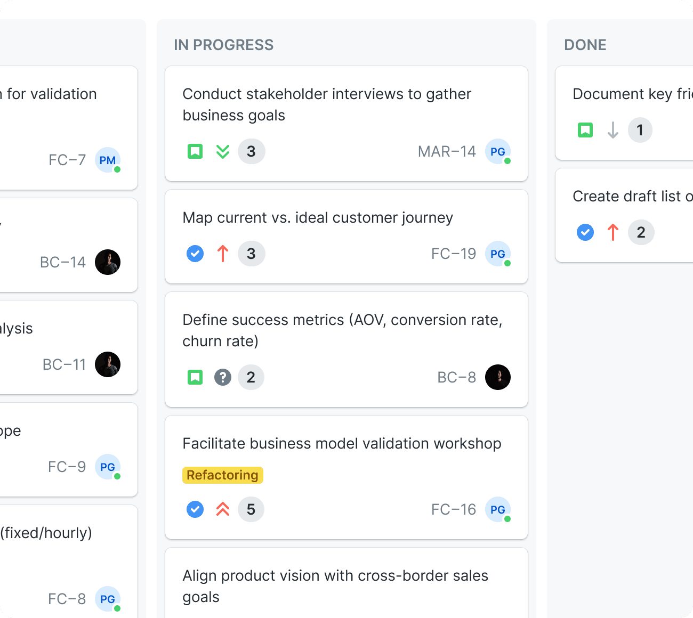The image size is (693, 618).
Task: Click dark photo avatar on BC-8 card
Action: coord(498,377)
